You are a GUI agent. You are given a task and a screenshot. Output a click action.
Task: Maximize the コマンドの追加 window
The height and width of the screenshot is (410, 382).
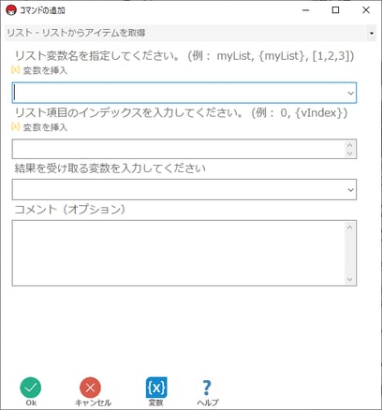click(335, 10)
